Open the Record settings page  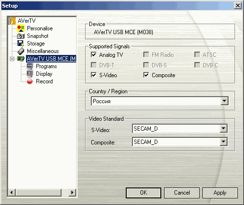(x=44, y=81)
